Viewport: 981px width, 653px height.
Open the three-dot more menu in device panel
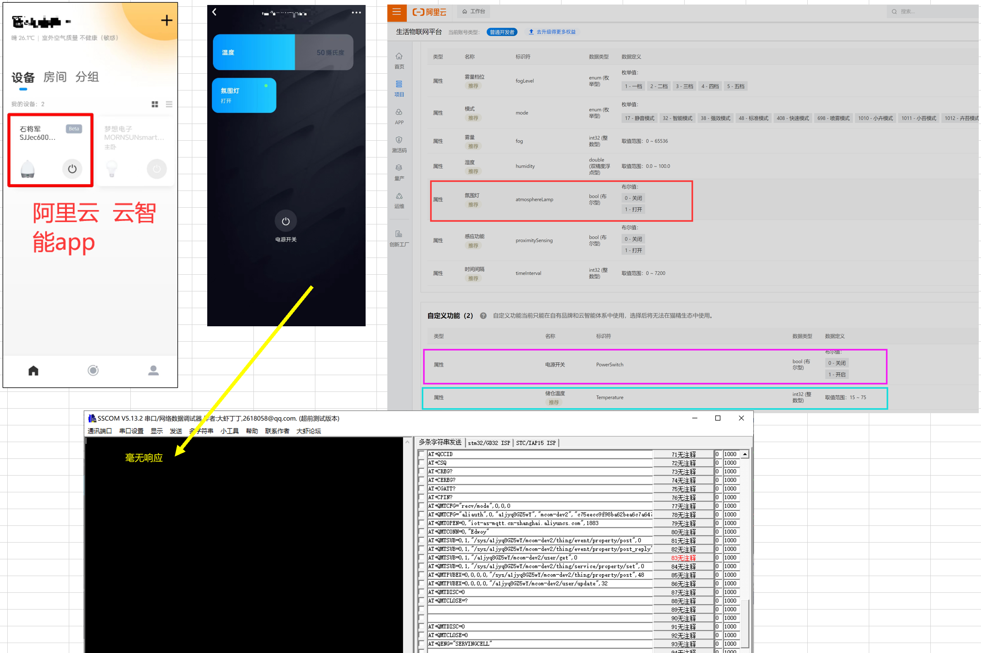[356, 13]
